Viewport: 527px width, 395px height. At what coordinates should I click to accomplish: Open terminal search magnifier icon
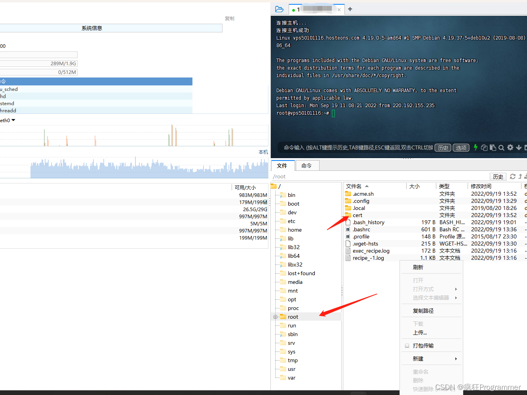501,147
